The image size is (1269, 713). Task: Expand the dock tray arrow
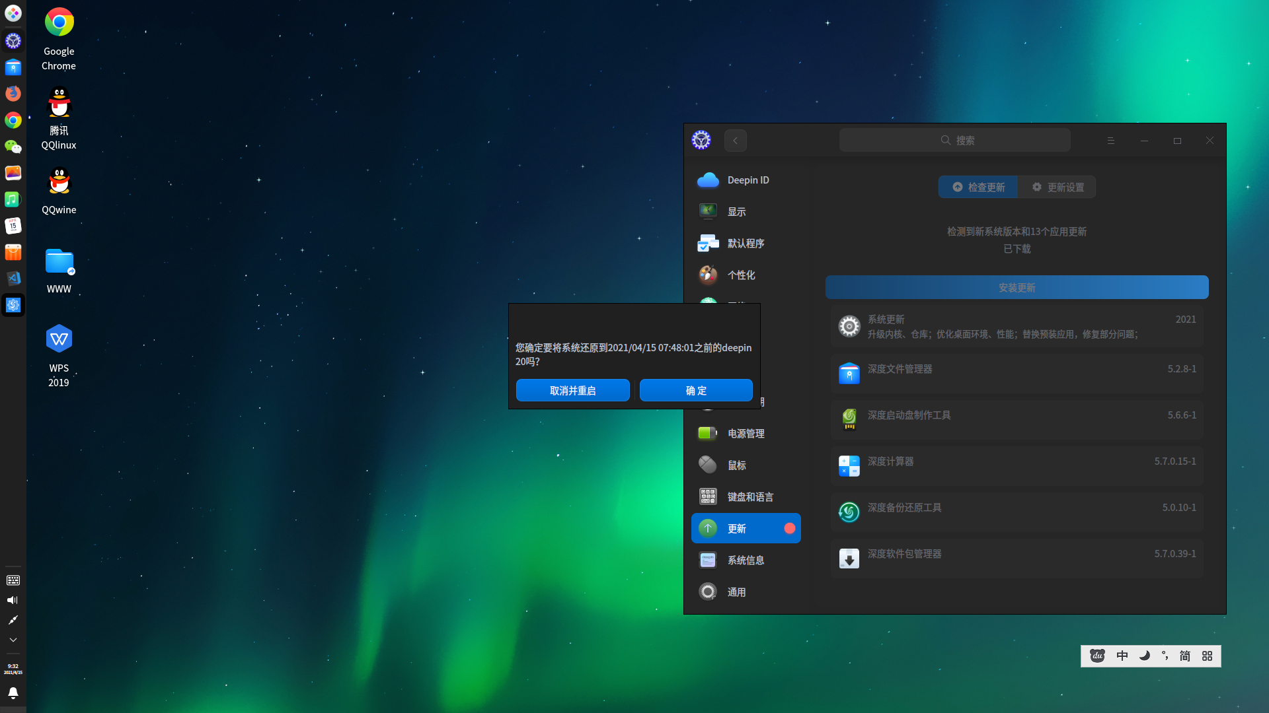(x=13, y=640)
